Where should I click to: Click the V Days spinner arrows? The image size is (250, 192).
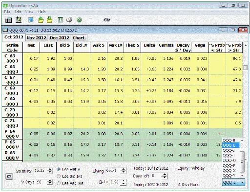(50, 182)
